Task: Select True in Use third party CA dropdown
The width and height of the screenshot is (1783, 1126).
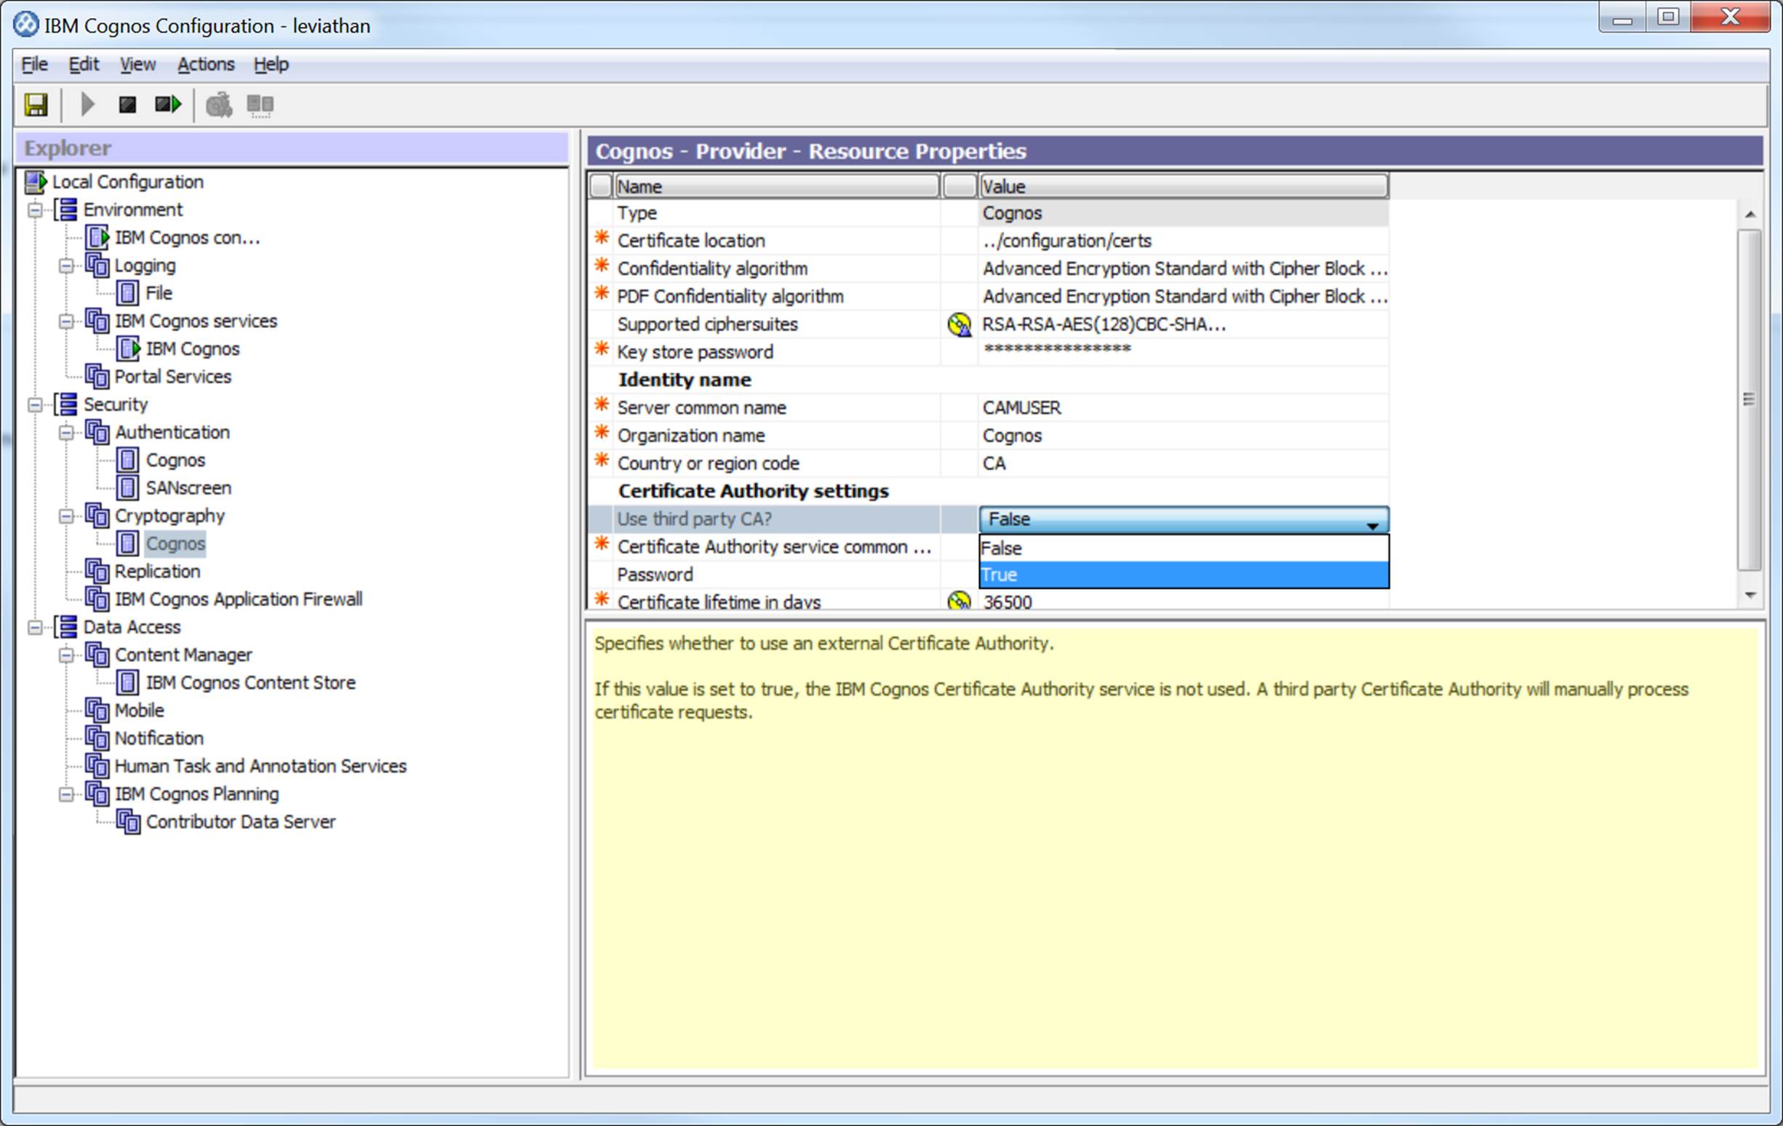Action: pos(1180,575)
